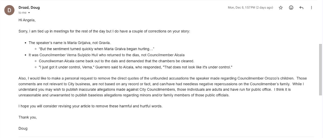
Task: Click the reply arrow icon
Action: [301, 8]
